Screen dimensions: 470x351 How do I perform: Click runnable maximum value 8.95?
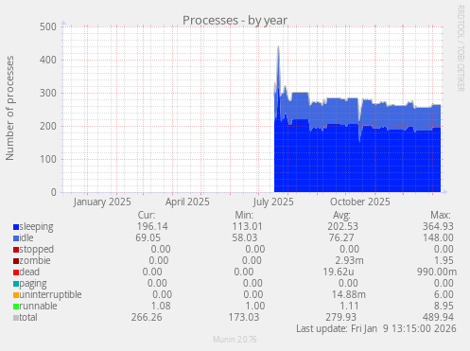[444, 306]
